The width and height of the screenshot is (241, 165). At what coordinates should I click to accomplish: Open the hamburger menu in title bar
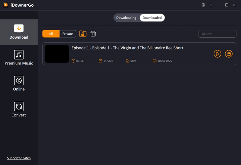(211, 5)
